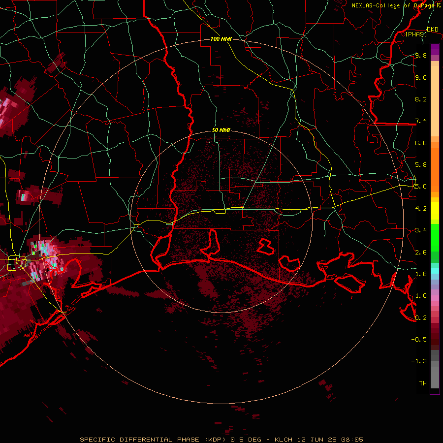
Task: Click the 9.8 value on the color scale
Action: pos(421,55)
